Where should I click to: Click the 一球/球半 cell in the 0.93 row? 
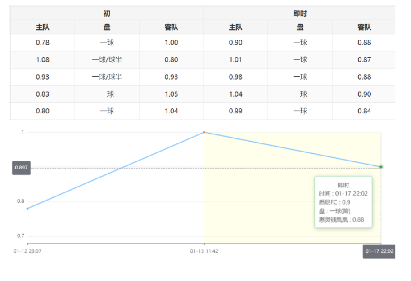click(x=107, y=77)
